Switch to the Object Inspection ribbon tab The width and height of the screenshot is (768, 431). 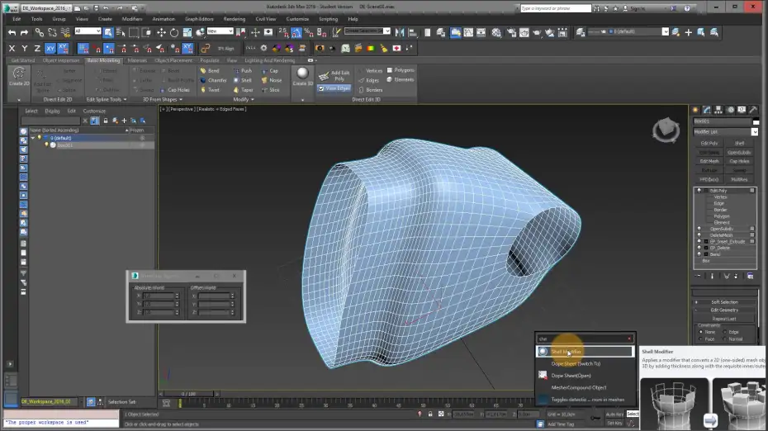(x=61, y=61)
